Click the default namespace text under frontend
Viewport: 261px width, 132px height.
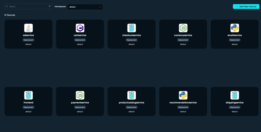(29, 112)
